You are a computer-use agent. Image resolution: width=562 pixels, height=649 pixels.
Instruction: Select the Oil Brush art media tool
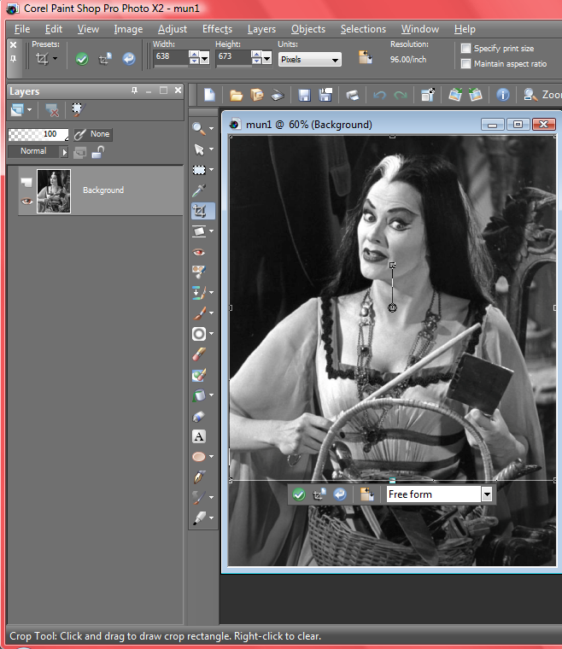pyautogui.click(x=199, y=498)
